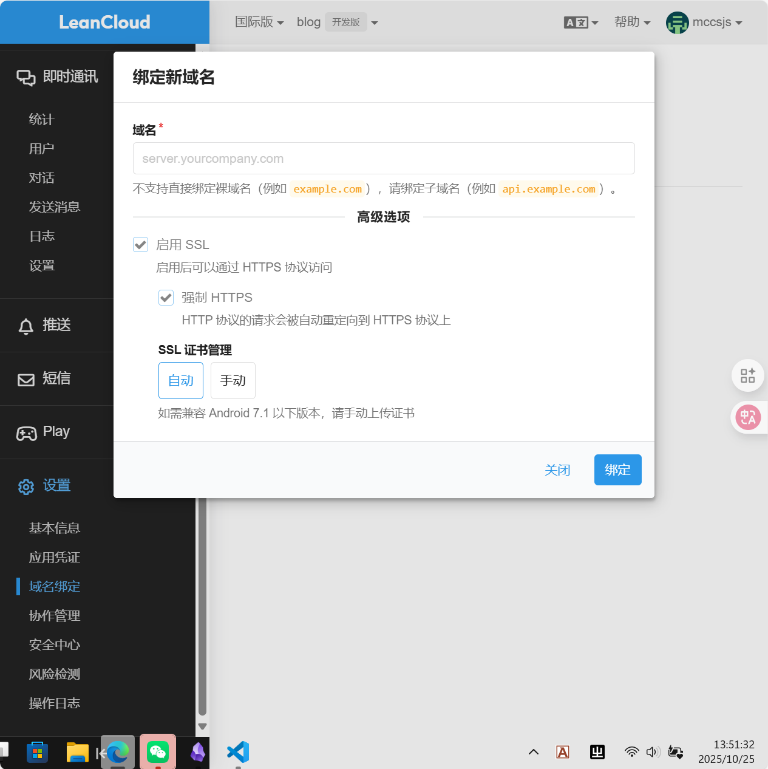Select 手动 SSL certificate management option
The height and width of the screenshot is (769, 768).
click(x=233, y=381)
